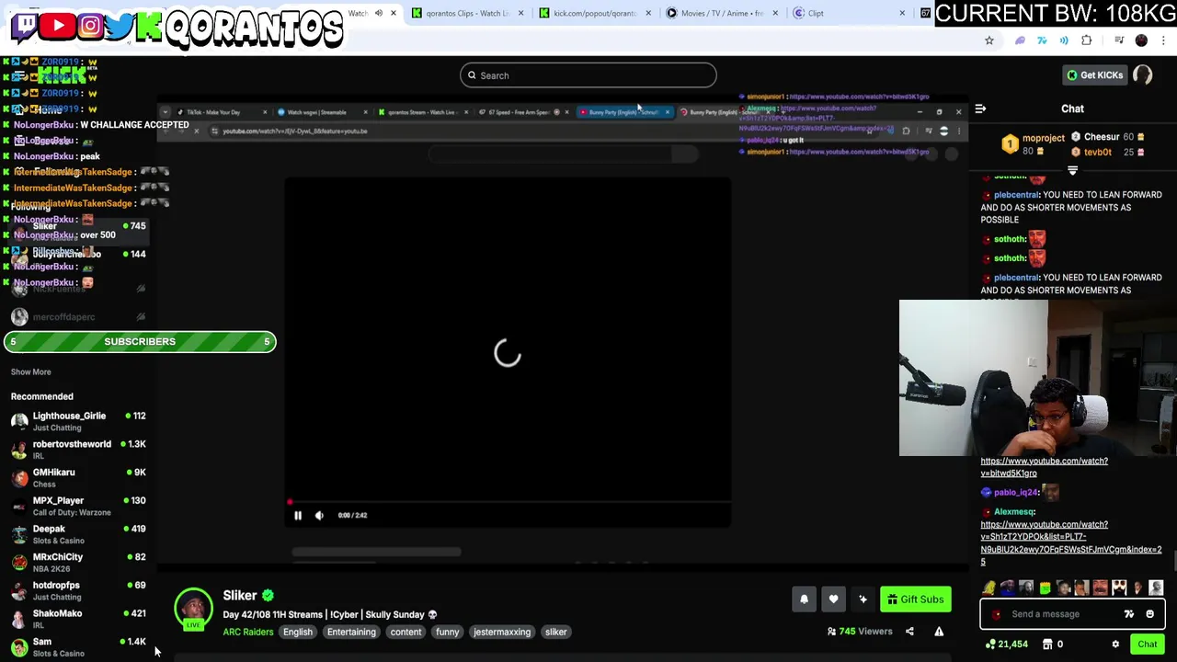Close the Movies / TV / Anime tab
This screenshot has width=1177, height=662.
point(774,13)
